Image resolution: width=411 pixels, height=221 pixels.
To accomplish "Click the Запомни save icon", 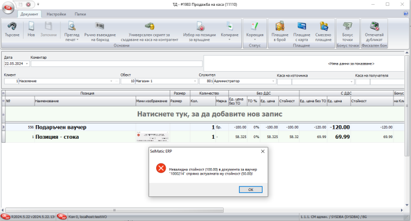I will coord(49,26).
